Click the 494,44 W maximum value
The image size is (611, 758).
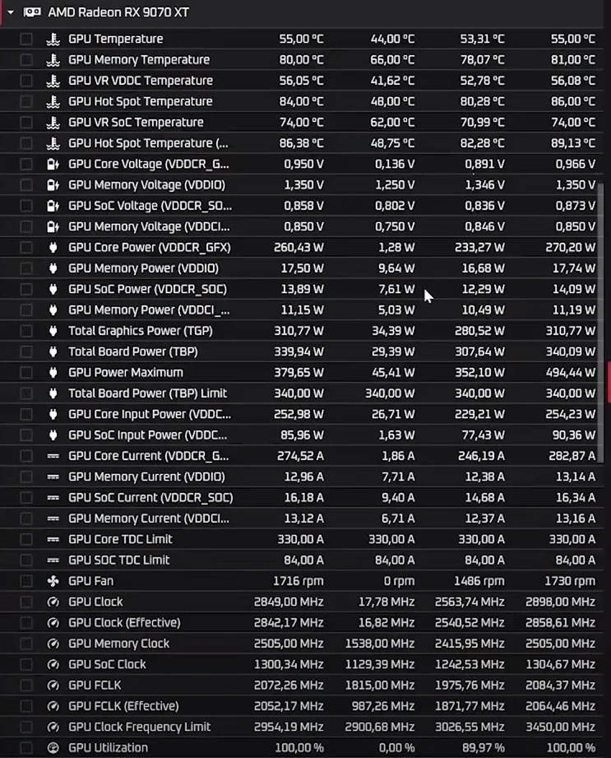pos(571,372)
